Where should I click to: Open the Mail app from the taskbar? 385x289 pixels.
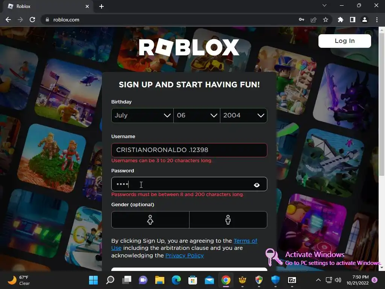(x=209, y=280)
